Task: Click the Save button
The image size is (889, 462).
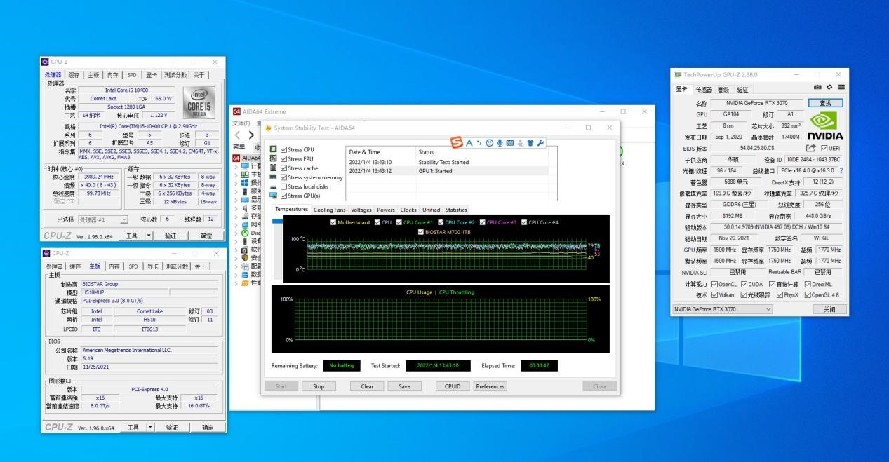Action: pyautogui.click(x=404, y=386)
